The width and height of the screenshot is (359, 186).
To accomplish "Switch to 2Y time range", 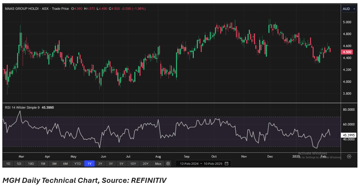I will (x=100, y=164).
